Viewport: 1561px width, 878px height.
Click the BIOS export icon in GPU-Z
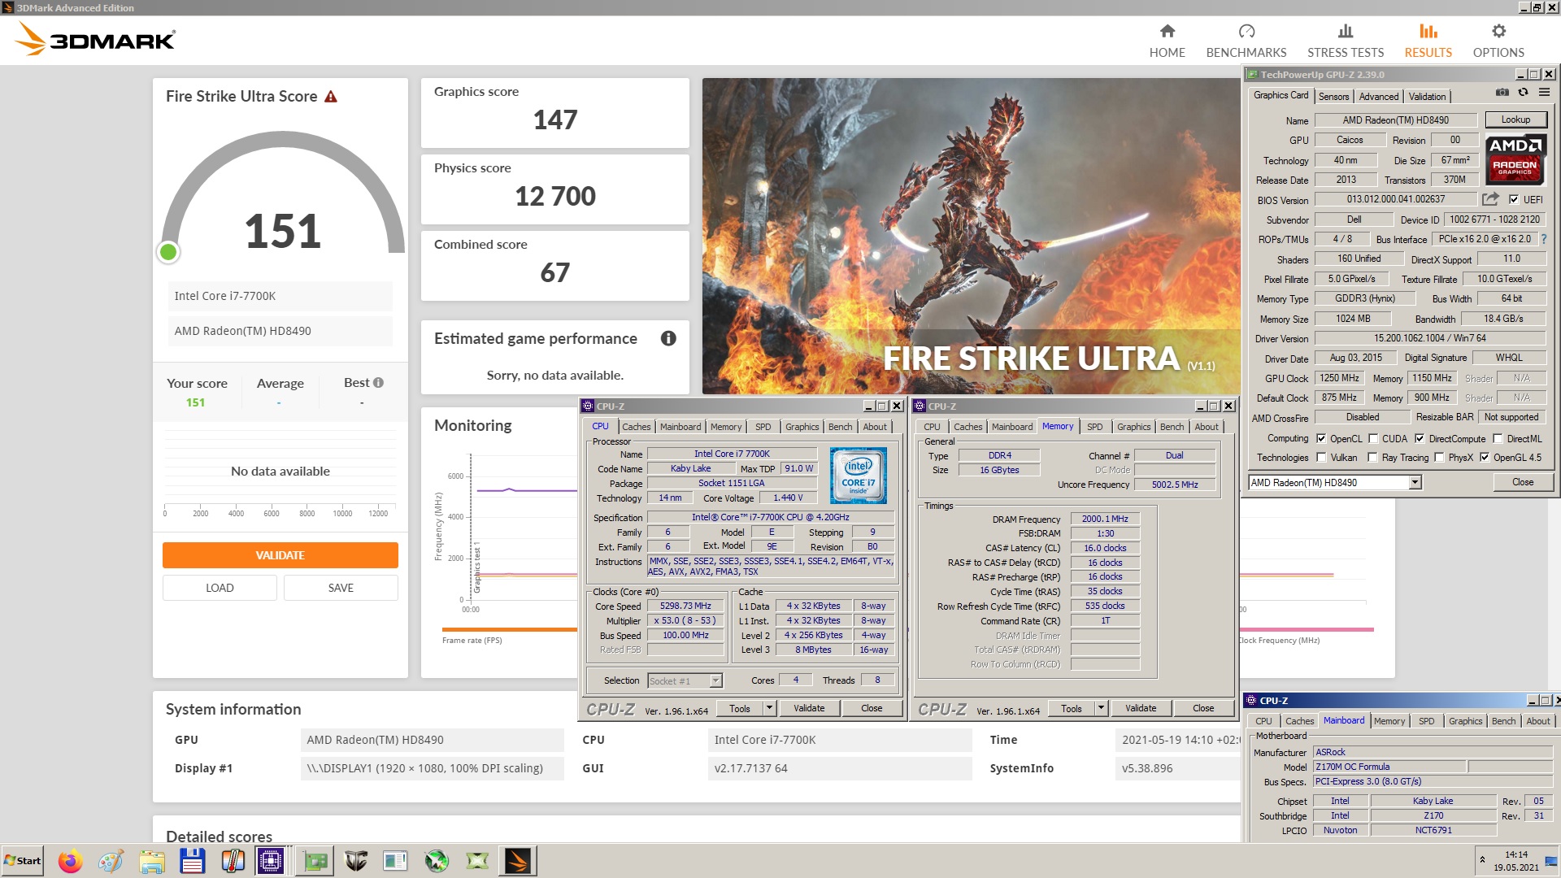tap(1490, 199)
